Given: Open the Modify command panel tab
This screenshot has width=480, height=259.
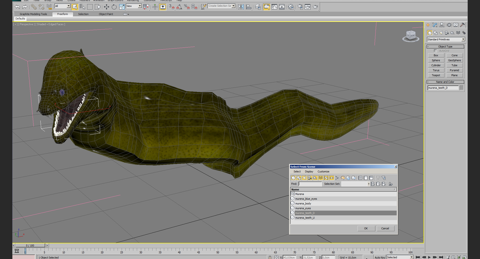Looking at the screenshot, I should click(x=435, y=25).
